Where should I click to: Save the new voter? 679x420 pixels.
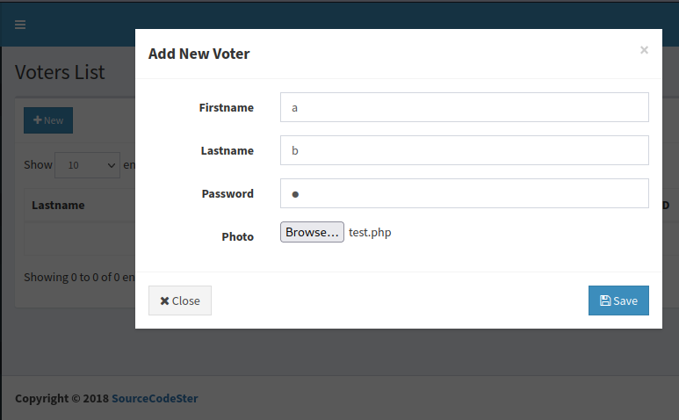(x=618, y=301)
